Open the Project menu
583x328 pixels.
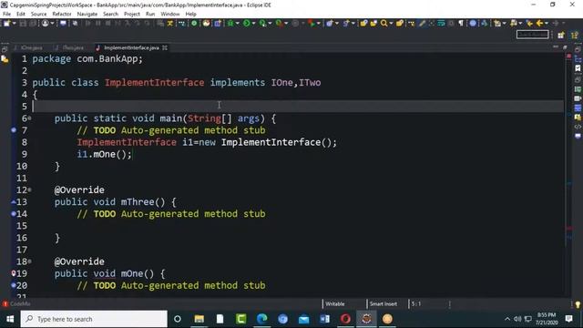pos(131,15)
